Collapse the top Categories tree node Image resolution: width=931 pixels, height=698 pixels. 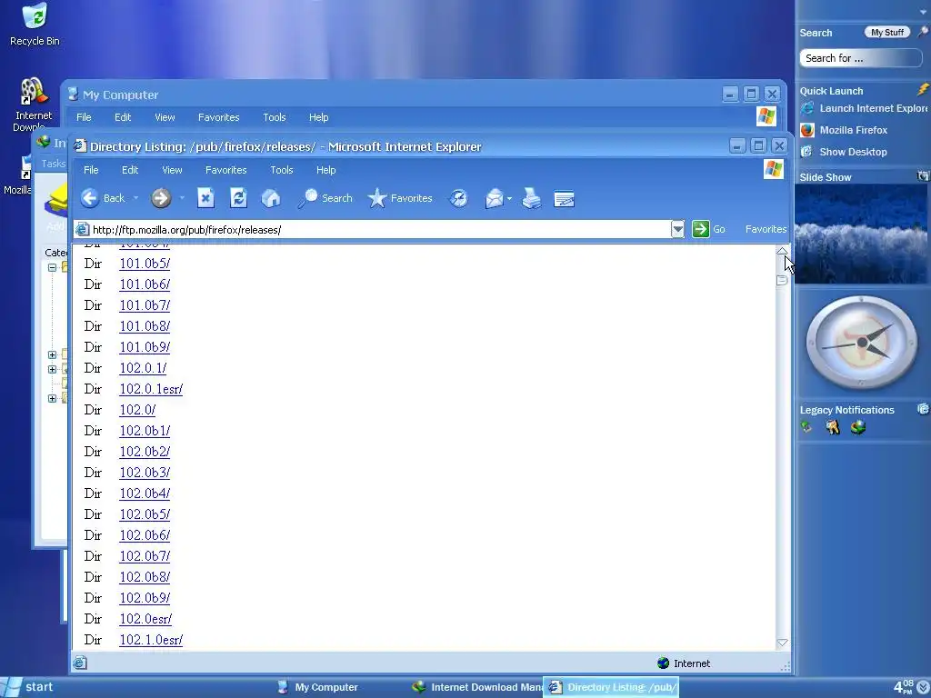pos(52,267)
